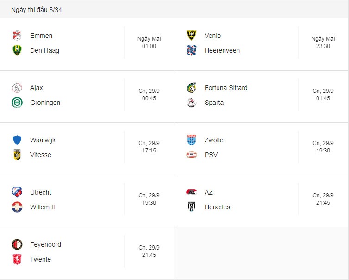This screenshot has height=280, width=349.
Task: Select the Ajax team logo
Action: pyautogui.click(x=17, y=88)
